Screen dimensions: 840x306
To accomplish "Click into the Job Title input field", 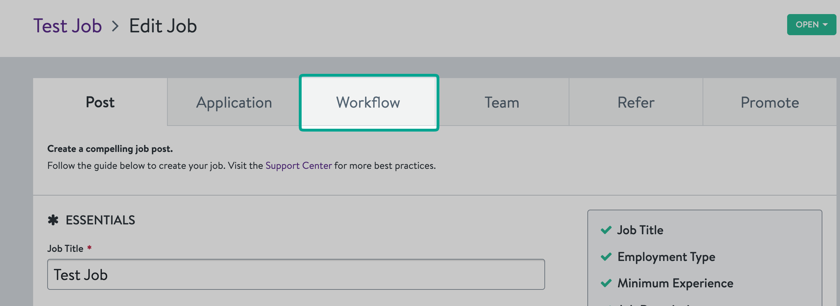I will pyautogui.click(x=296, y=274).
